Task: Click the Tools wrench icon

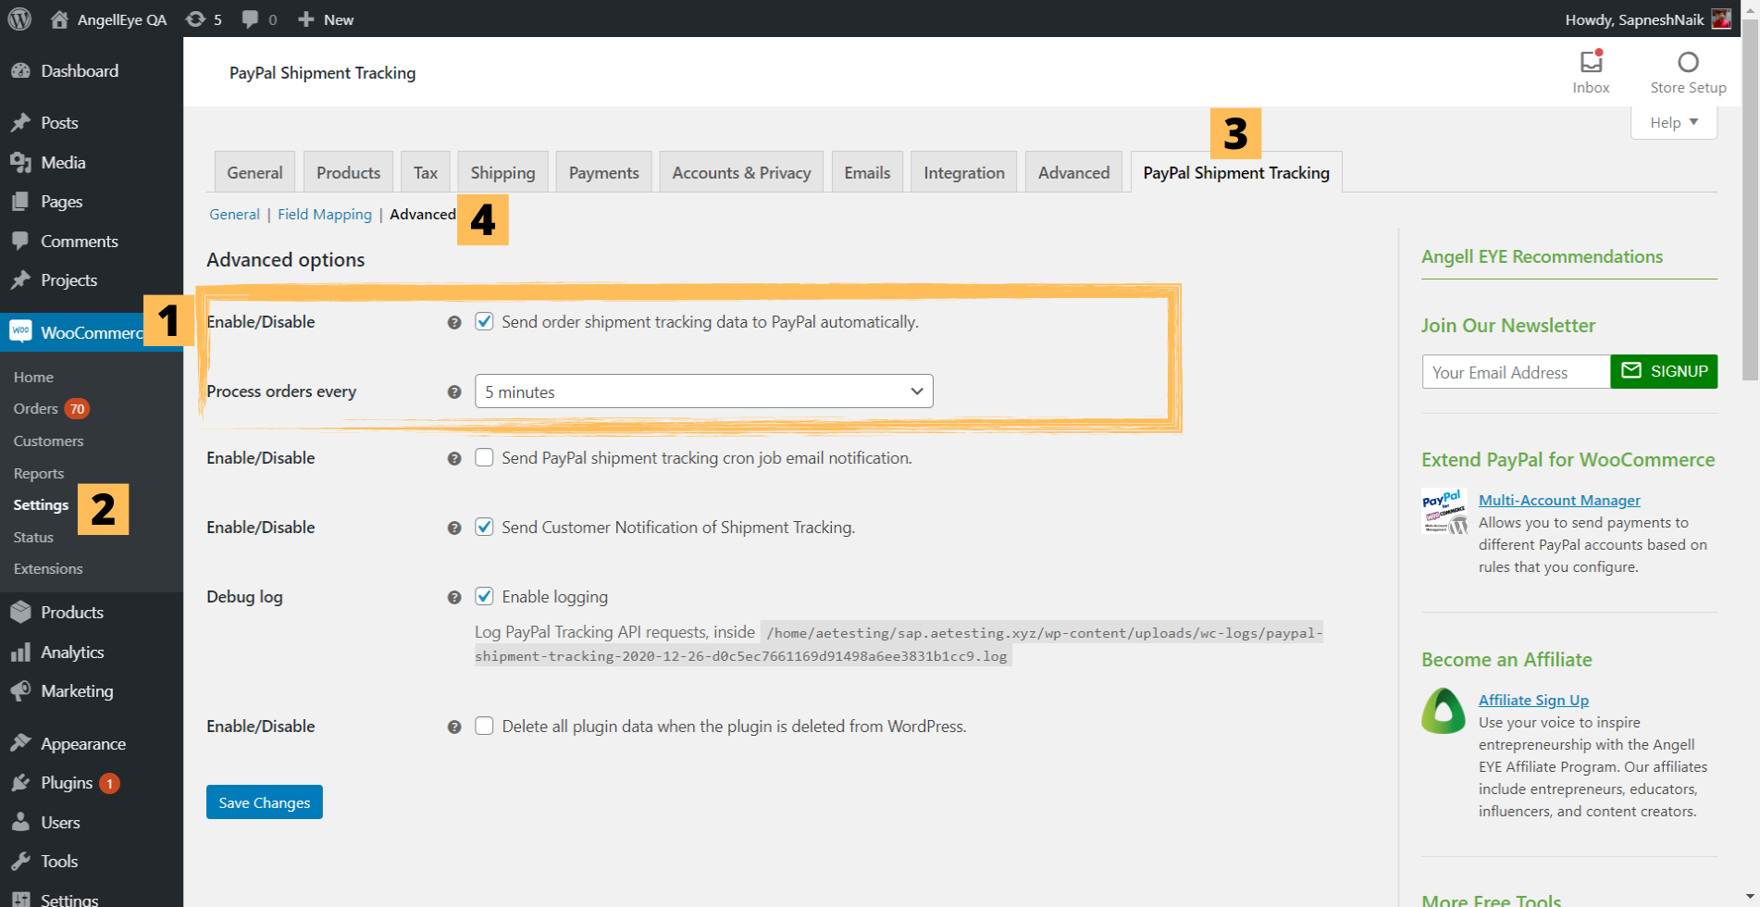Action: coord(20,862)
